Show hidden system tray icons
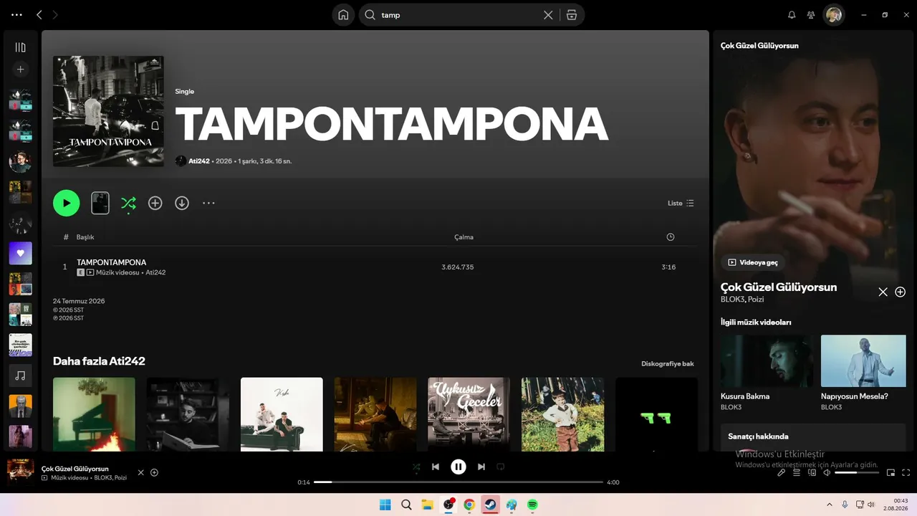 (x=830, y=505)
